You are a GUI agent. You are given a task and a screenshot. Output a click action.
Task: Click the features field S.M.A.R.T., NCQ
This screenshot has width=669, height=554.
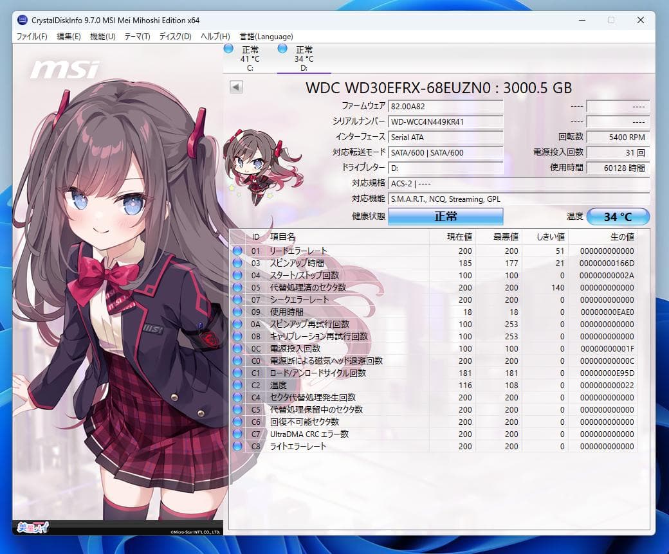(519, 199)
